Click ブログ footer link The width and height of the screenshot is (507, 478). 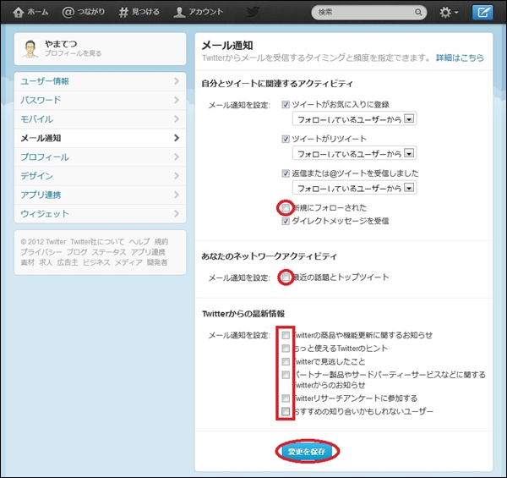tap(77, 252)
